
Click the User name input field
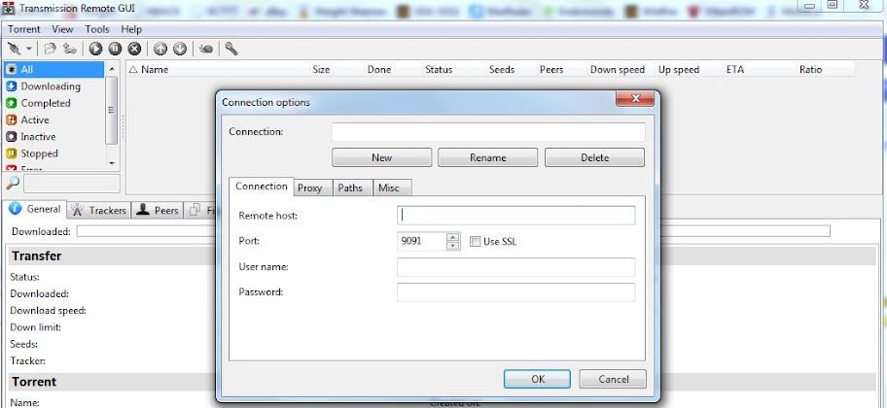(515, 267)
